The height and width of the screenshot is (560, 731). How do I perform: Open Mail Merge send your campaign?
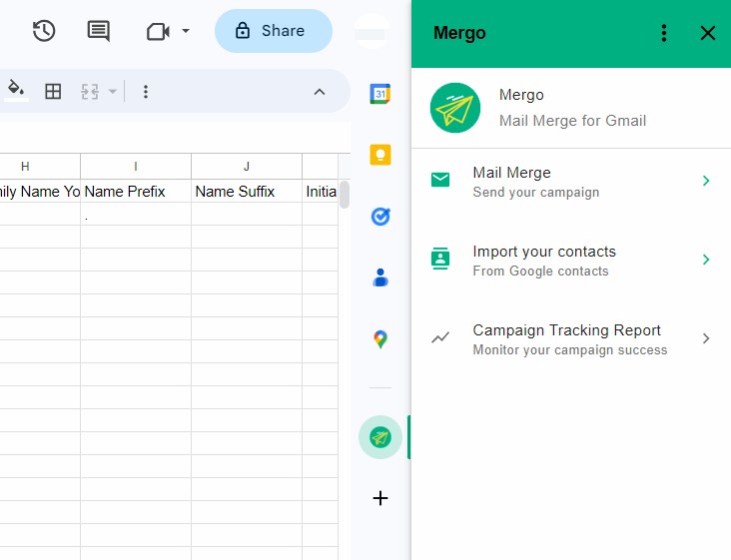(570, 181)
